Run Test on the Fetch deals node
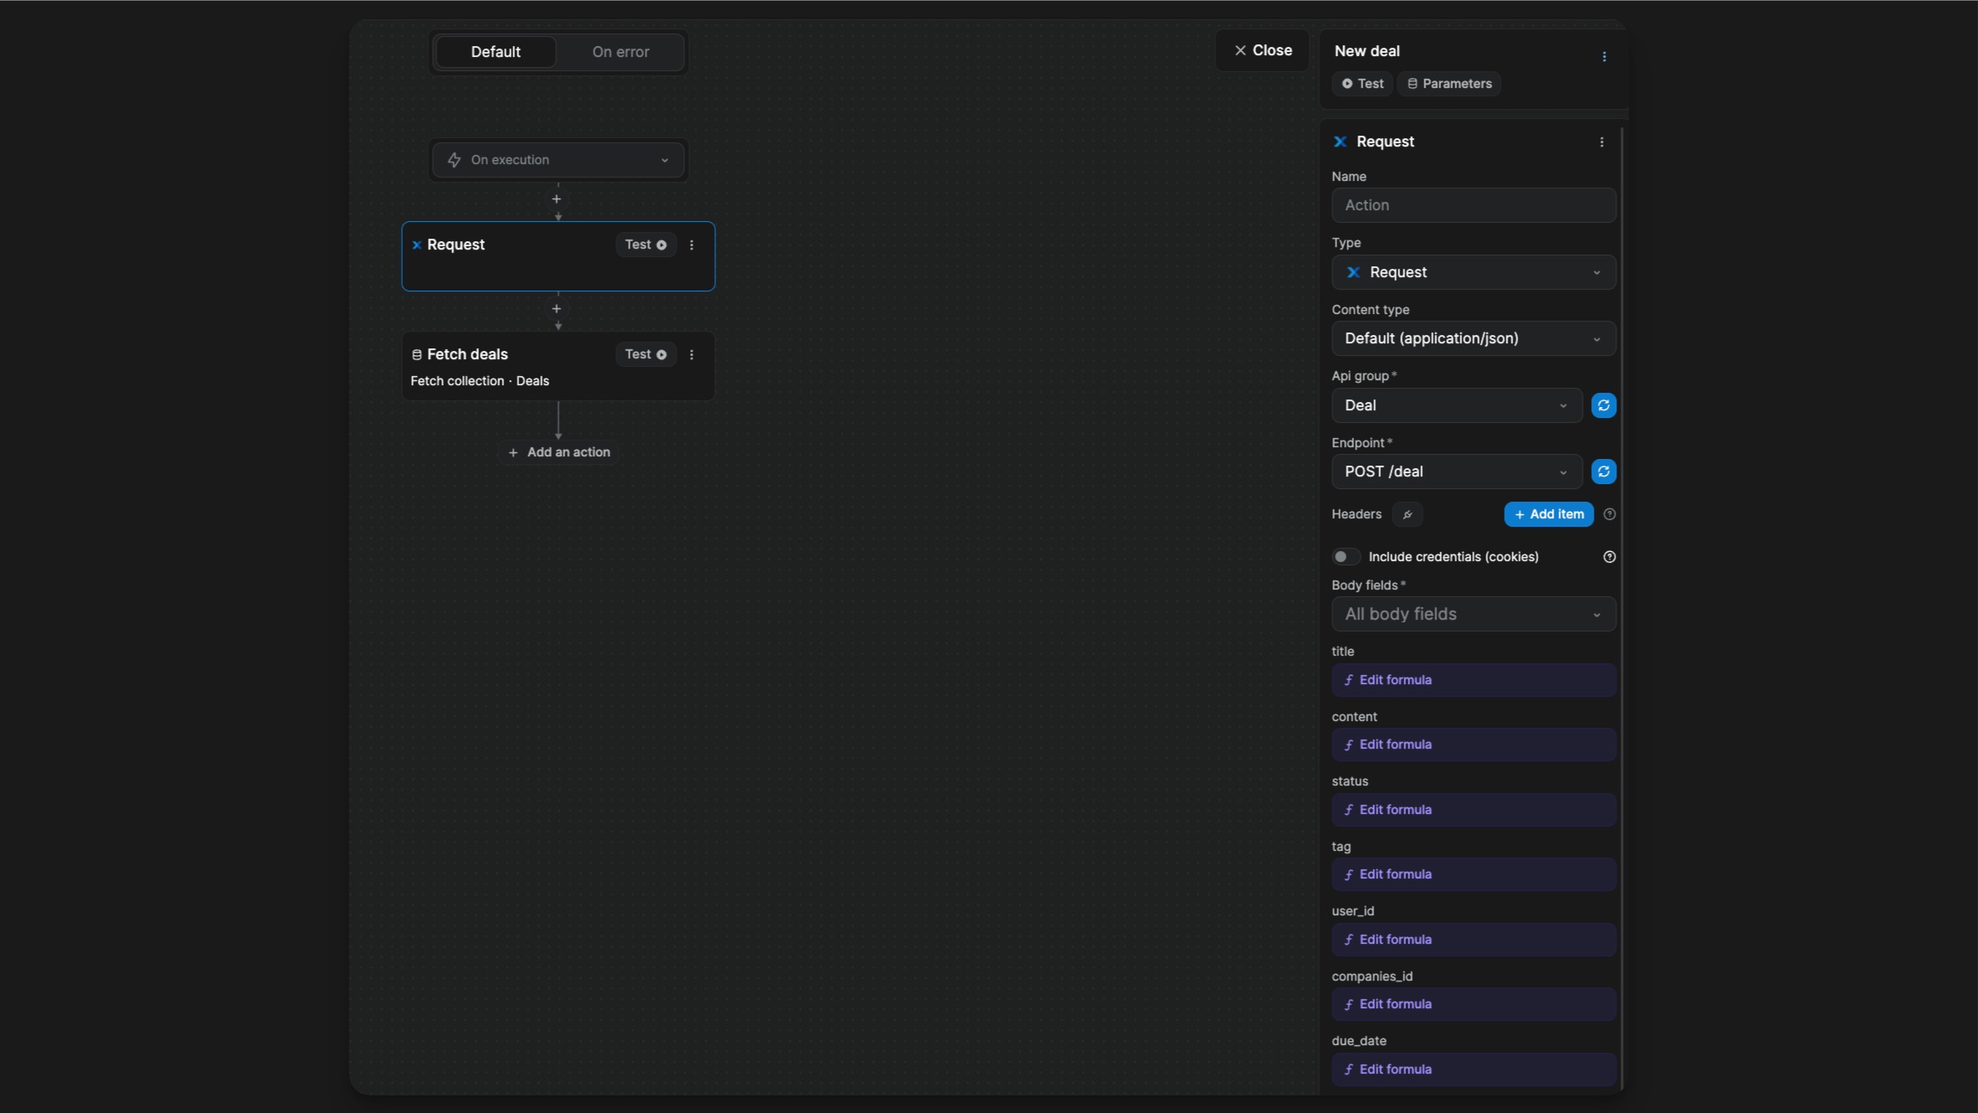 [644, 354]
